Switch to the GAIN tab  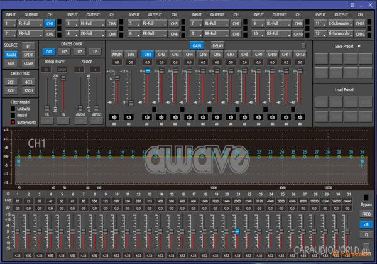pos(197,46)
